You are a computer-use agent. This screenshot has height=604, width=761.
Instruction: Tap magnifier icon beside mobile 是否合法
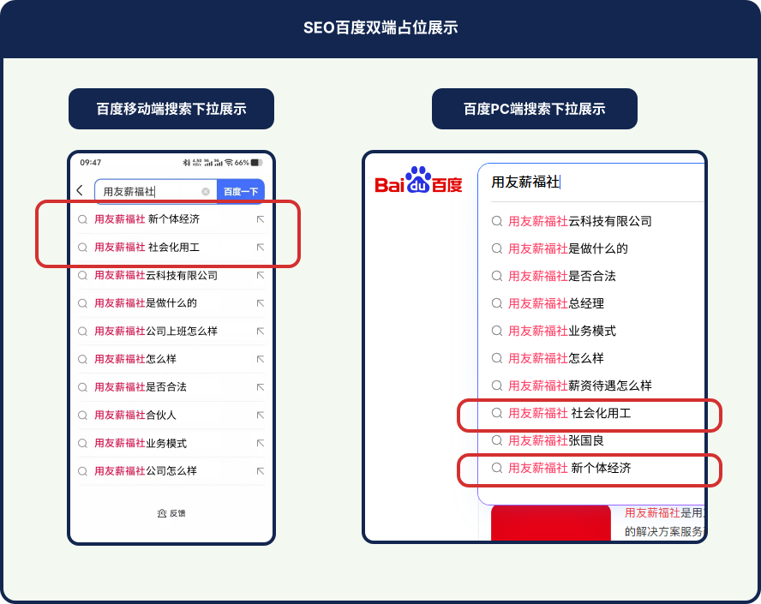(x=82, y=387)
